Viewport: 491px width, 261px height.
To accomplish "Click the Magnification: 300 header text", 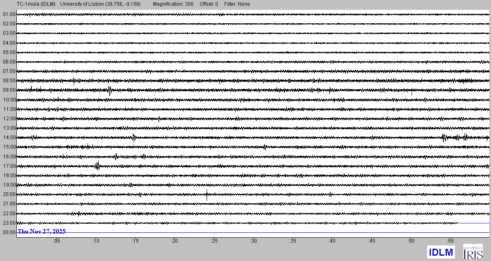I will click(173, 4).
